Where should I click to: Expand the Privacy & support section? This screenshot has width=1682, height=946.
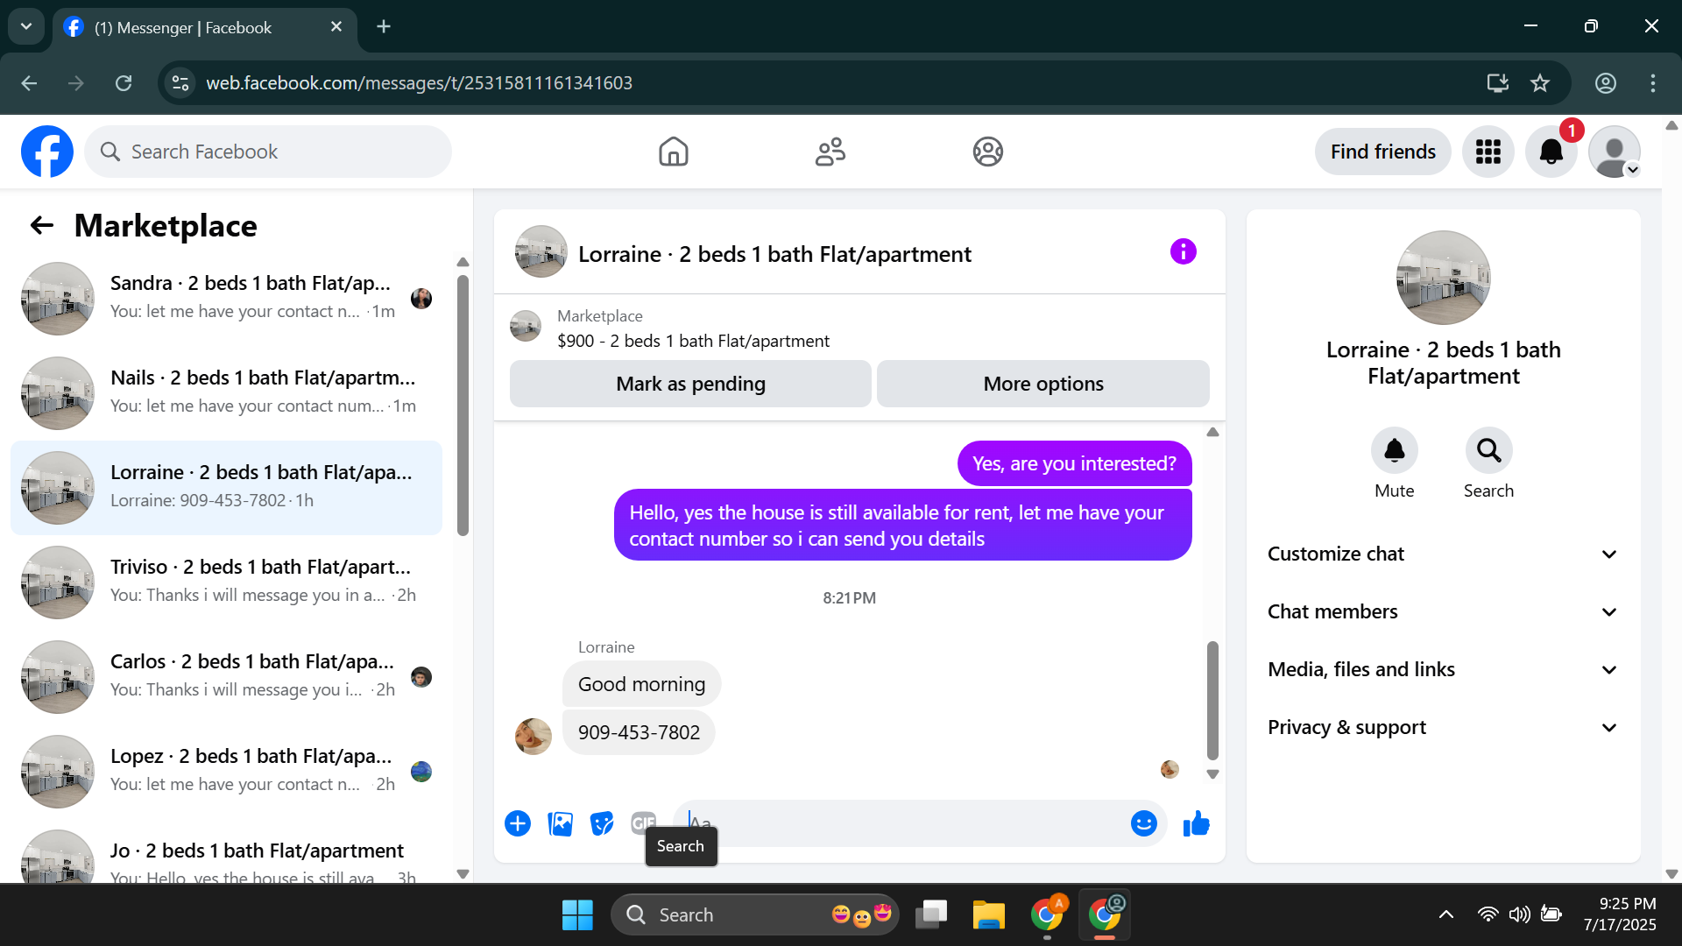pos(1444,727)
